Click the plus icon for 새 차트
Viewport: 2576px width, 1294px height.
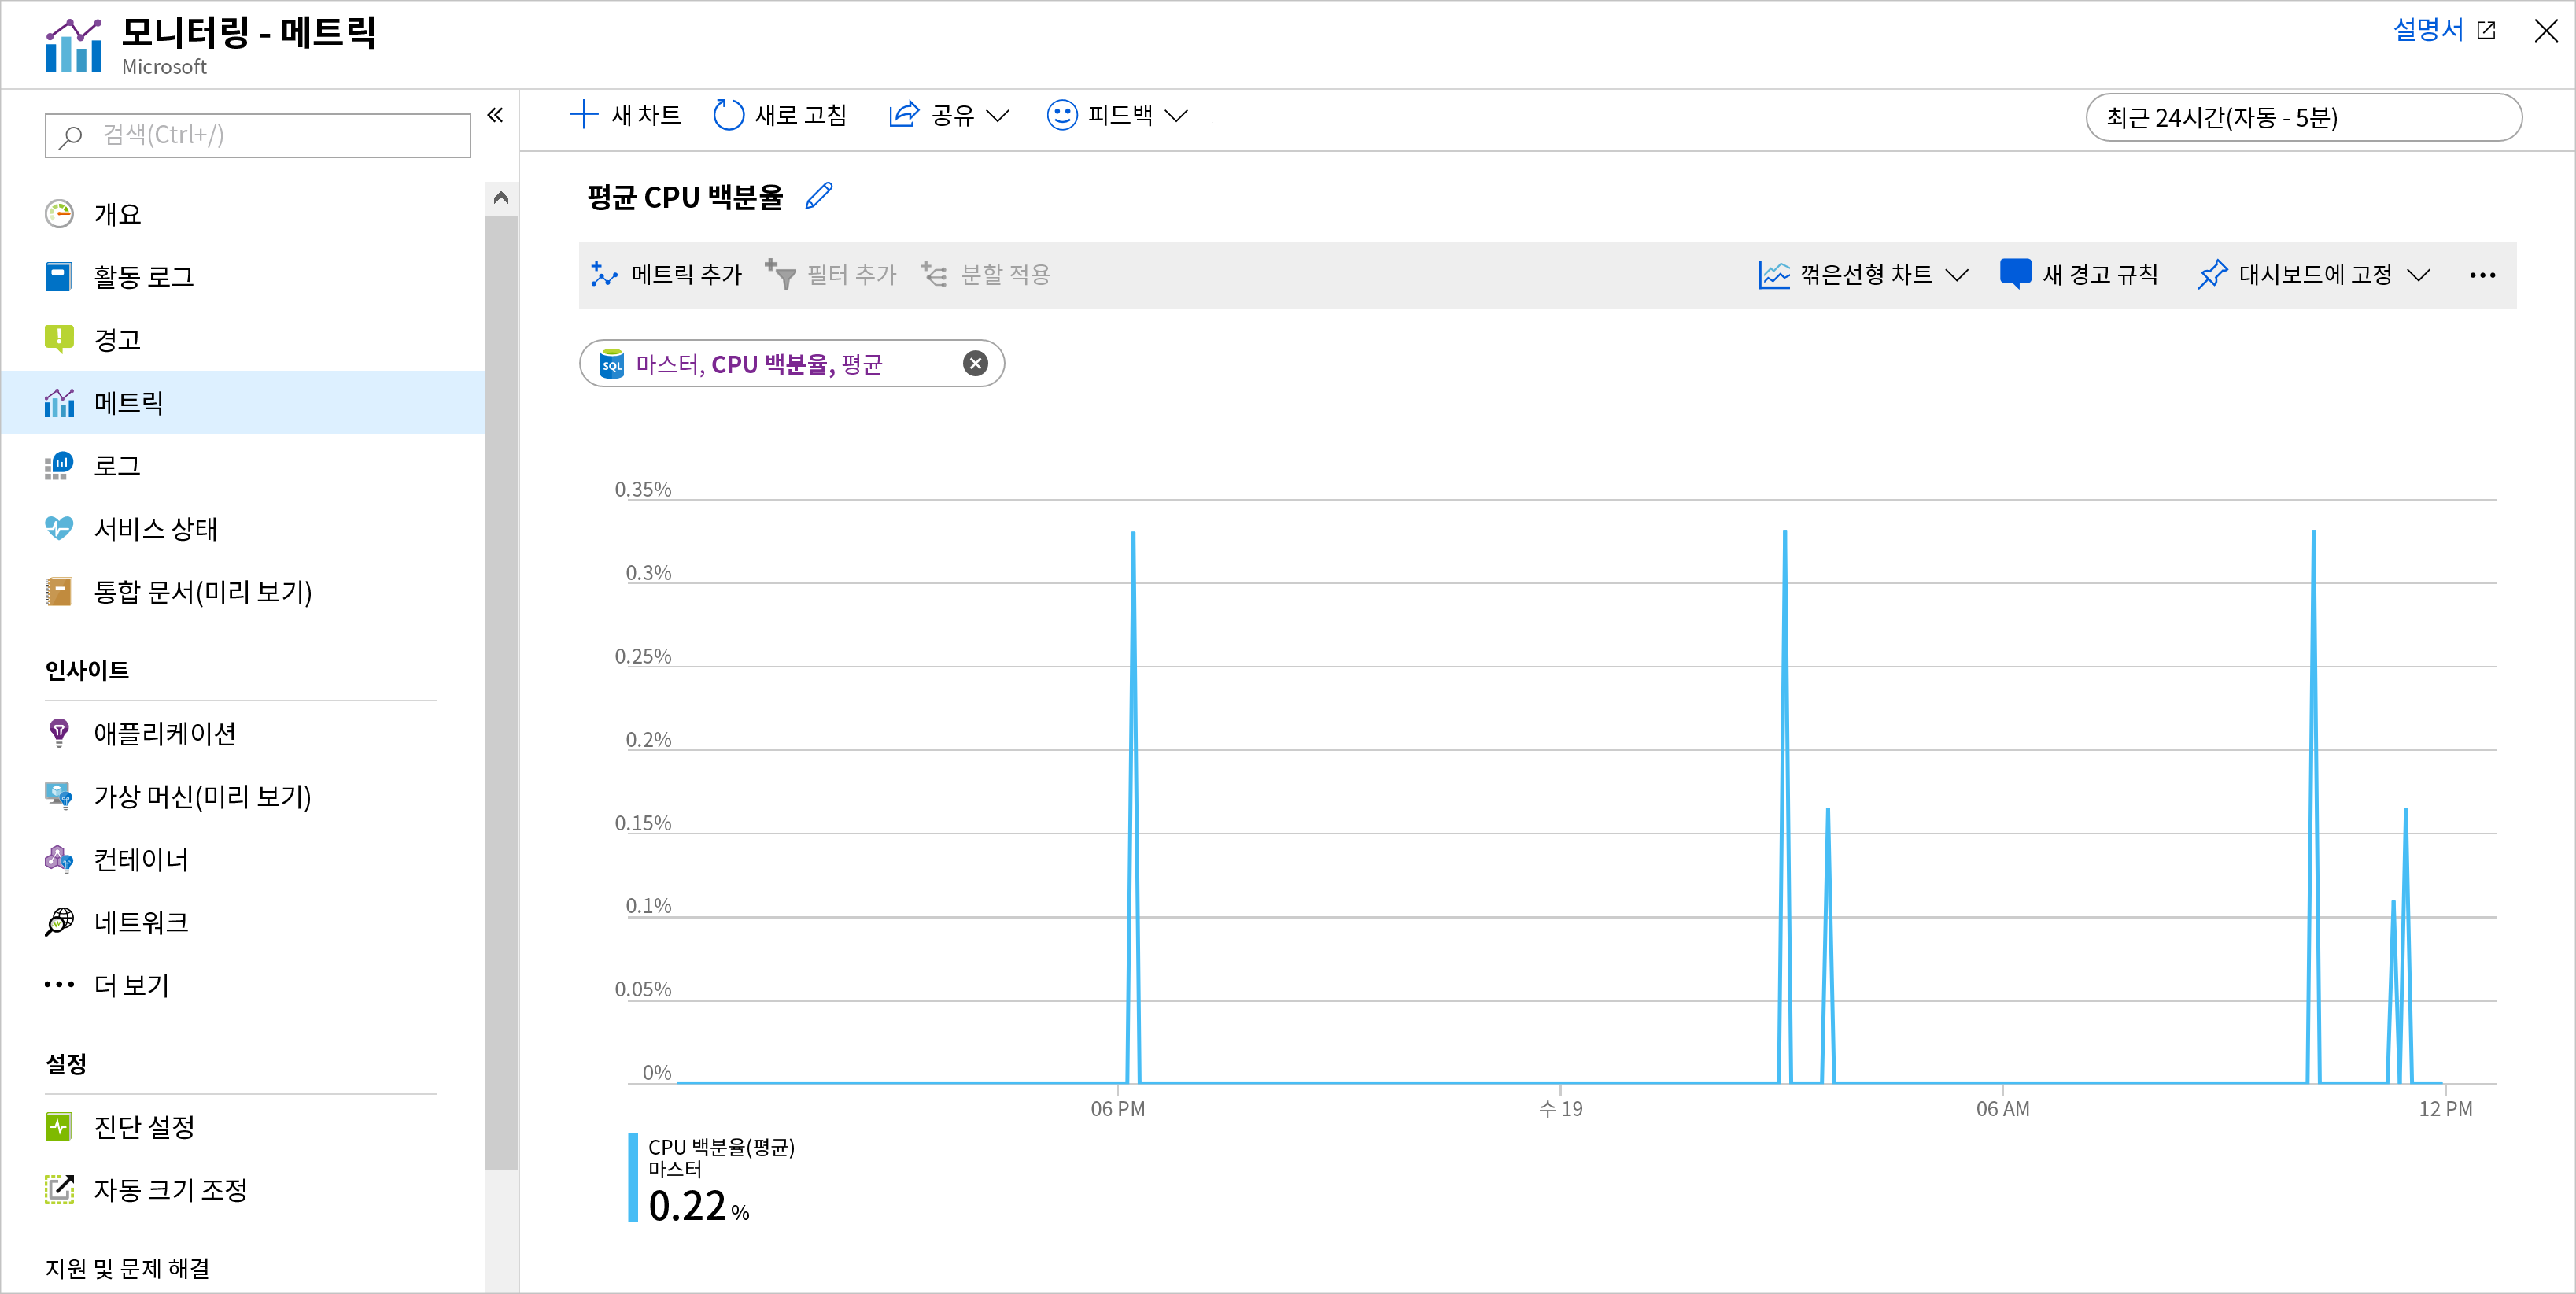coord(583,115)
